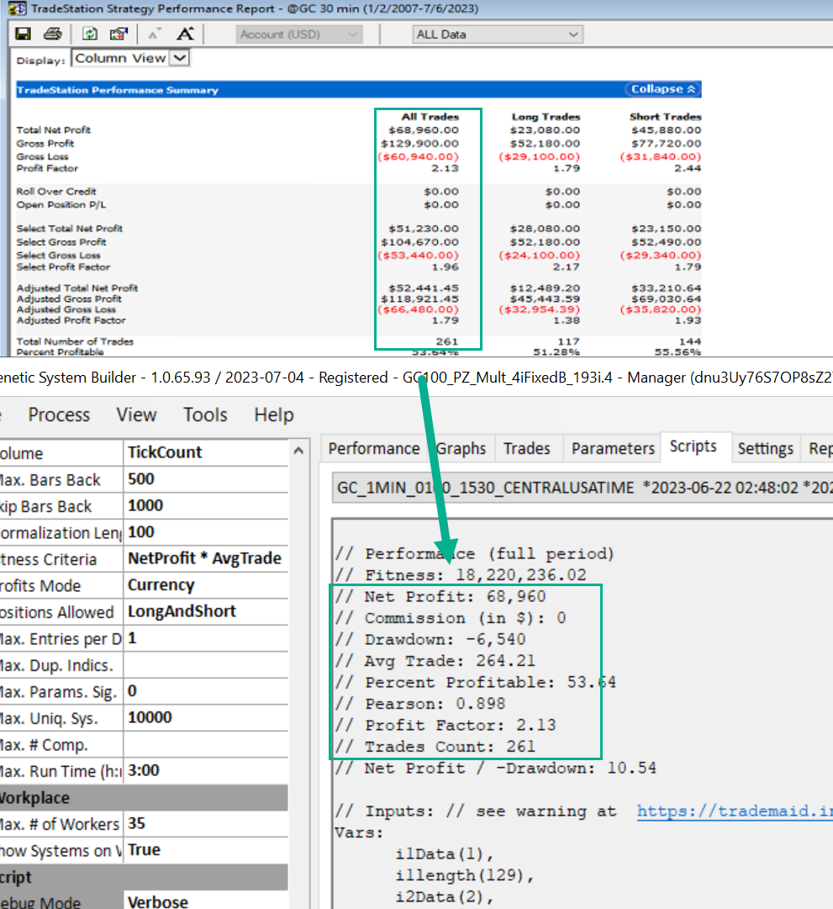The width and height of the screenshot is (833, 909).
Task: Click the increase font size icon
Action: 185,34
